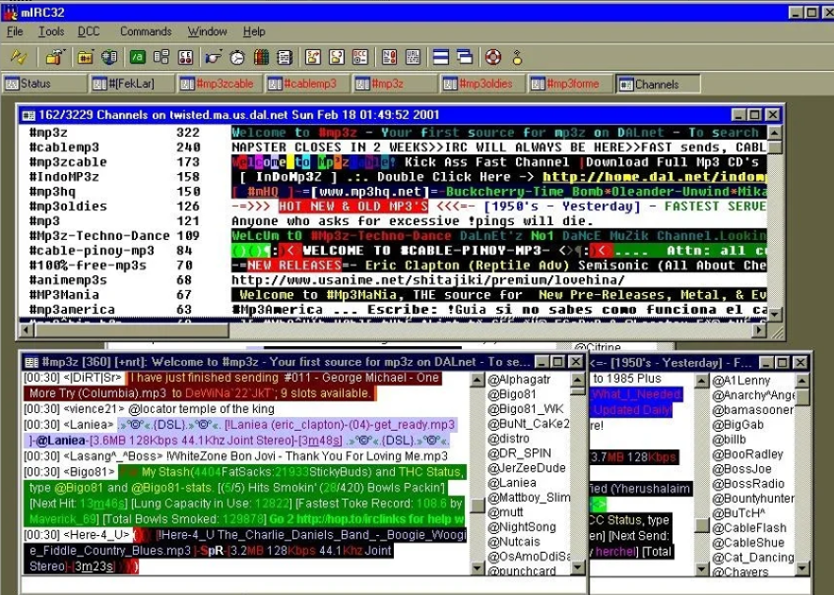Open the Address Book toolbar icon
This screenshot has height=595, width=834.
[286, 56]
